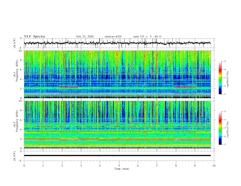
Task: Click the 0 minute tick label
Action: [24, 165]
